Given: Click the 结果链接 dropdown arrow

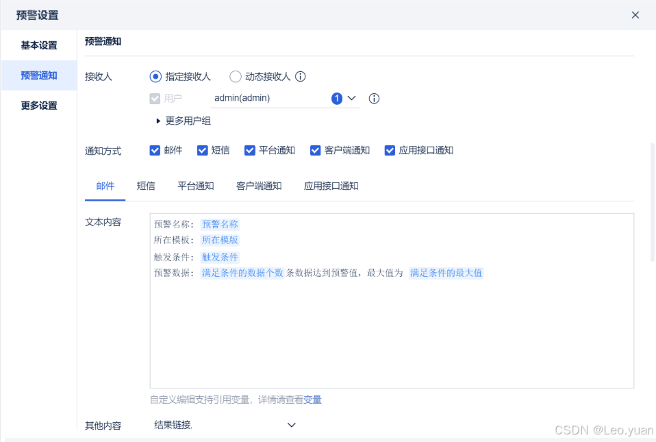Looking at the screenshot, I should (292, 425).
